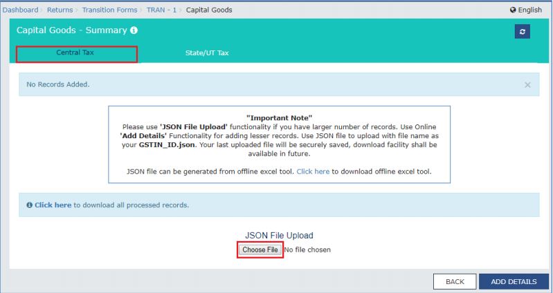Click the 'No Records Added.' message text

[x=58, y=84]
